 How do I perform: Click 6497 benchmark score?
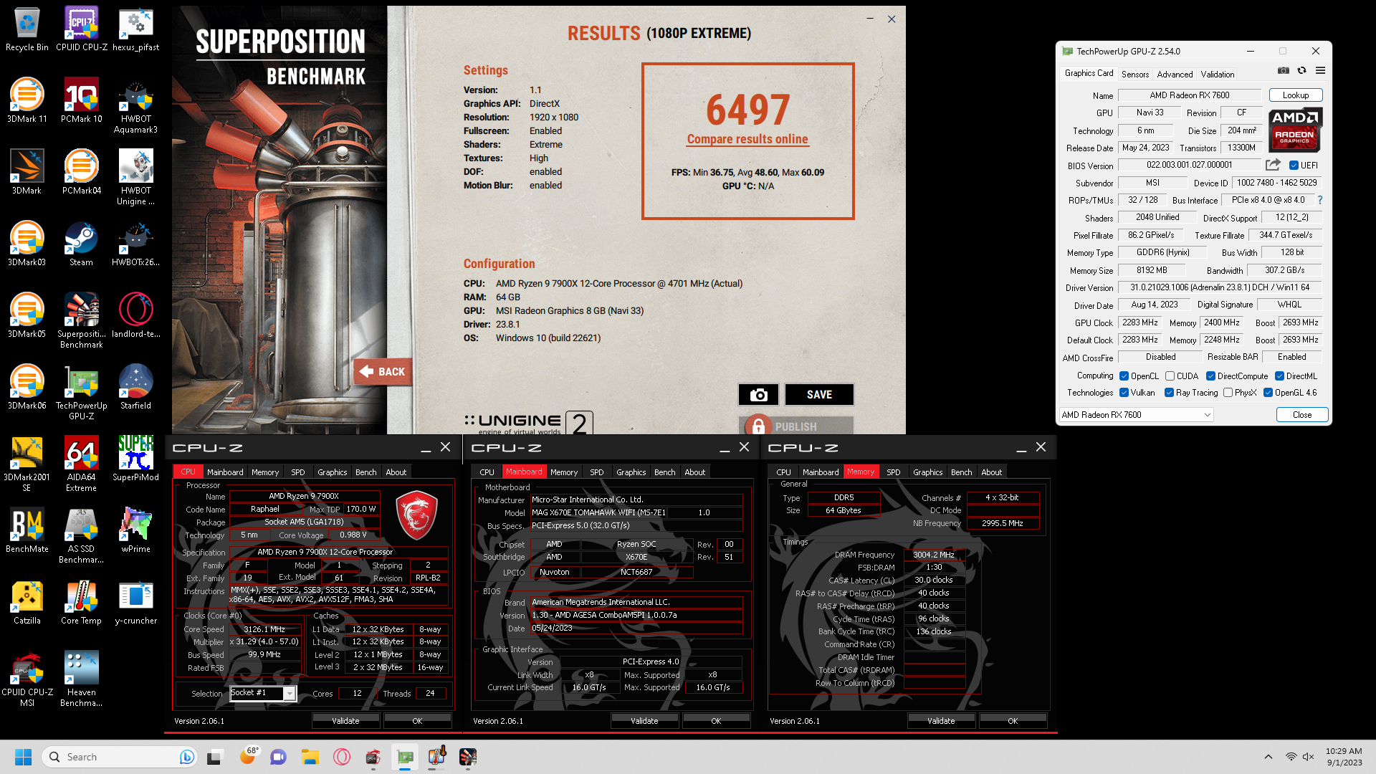click(747, 109)
